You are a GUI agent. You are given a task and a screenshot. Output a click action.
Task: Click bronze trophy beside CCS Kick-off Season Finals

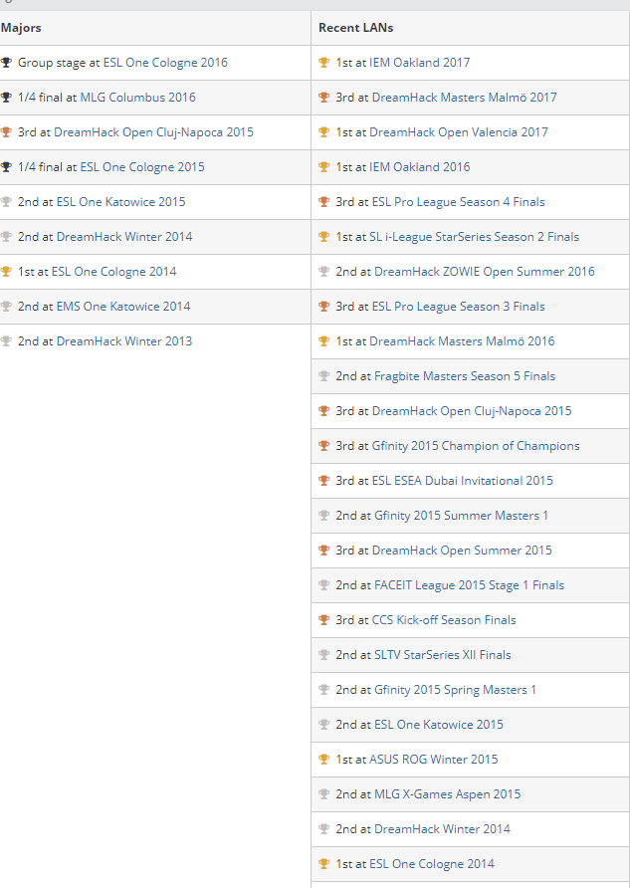tap(323, 619)
